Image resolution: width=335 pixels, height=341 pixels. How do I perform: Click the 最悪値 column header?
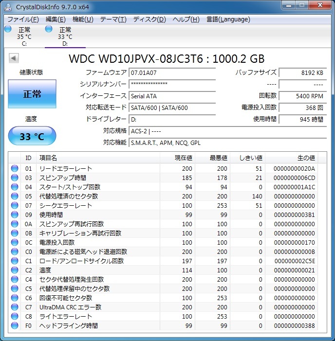[212, 158]
